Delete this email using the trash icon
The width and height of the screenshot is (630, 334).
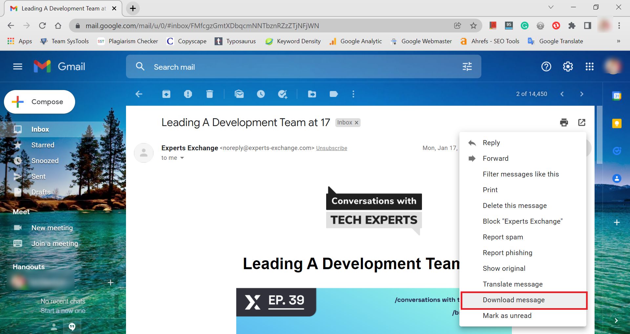[x=210, y=94]
